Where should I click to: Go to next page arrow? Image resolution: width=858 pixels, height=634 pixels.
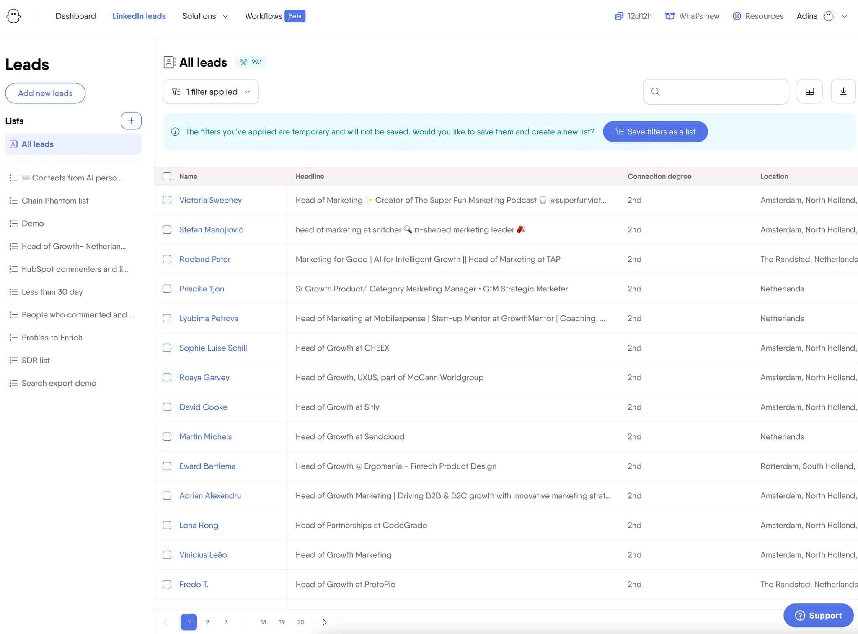pyautogui.click(x=324, y=622)
